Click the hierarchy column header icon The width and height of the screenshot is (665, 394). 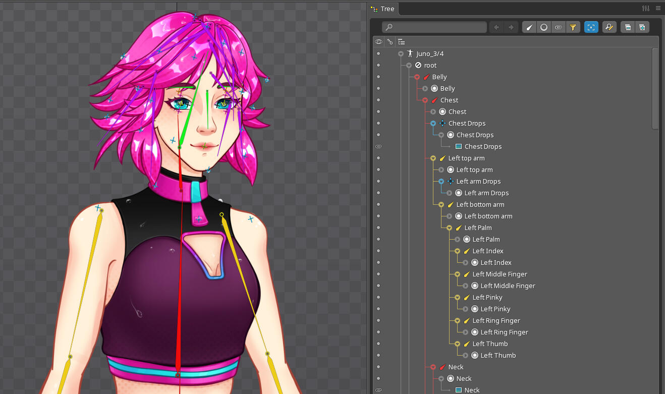401,42
